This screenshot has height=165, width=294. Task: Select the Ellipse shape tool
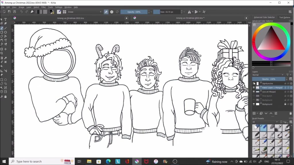click(5, 32)
